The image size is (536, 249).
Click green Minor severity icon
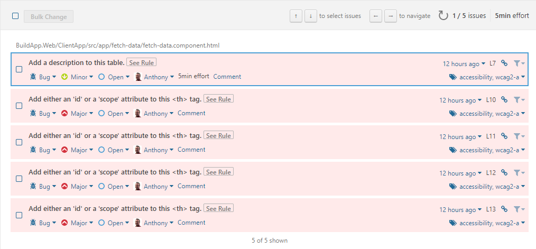coord(64,77)
